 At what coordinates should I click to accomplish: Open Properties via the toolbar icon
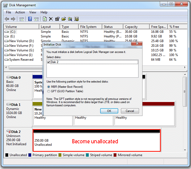57,19
